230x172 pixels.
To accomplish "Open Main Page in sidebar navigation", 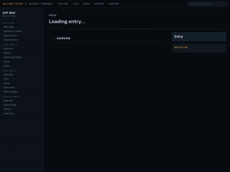I will pyautogui.click(x=9, y=27).
